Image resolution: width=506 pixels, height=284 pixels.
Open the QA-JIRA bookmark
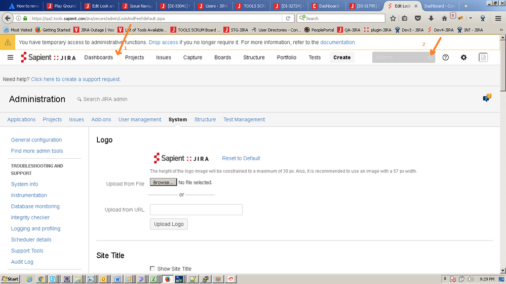[x=349, y=30]
